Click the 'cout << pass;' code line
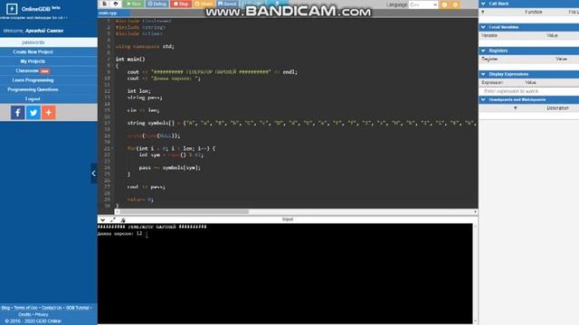Viewport: 579px width, 325px height. pyautogui.click(x=146, y=187)
